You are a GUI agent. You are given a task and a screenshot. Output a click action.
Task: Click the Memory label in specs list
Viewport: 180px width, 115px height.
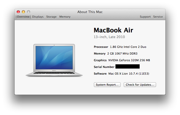[100, 54]
